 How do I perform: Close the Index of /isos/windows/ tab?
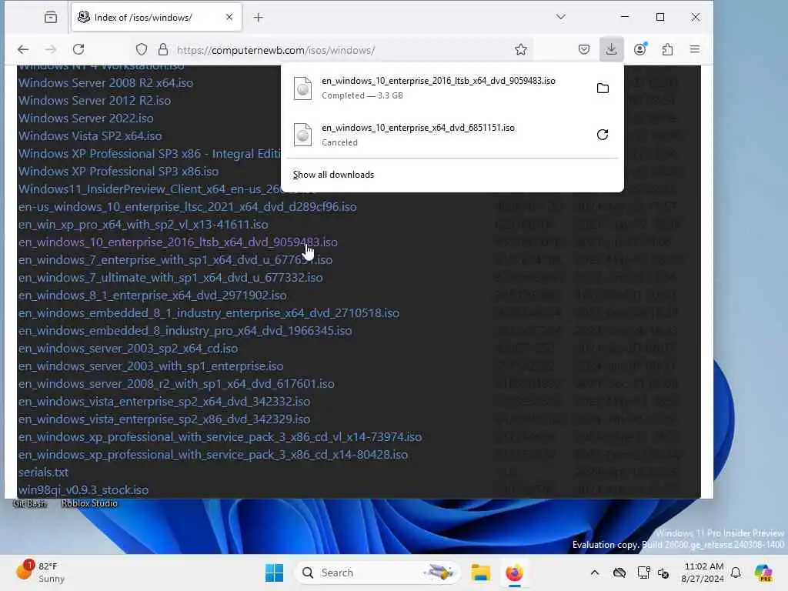click(229, 17)
